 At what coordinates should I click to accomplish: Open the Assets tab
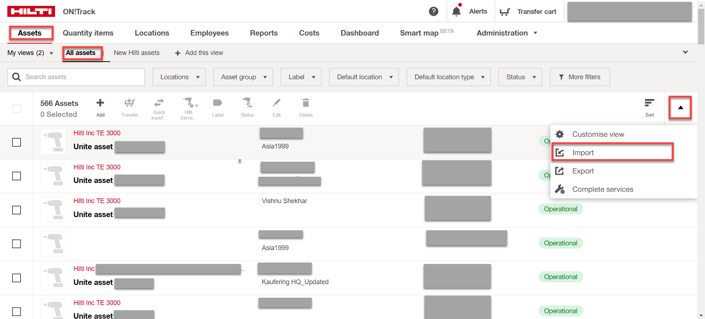(x=30, y=33)
